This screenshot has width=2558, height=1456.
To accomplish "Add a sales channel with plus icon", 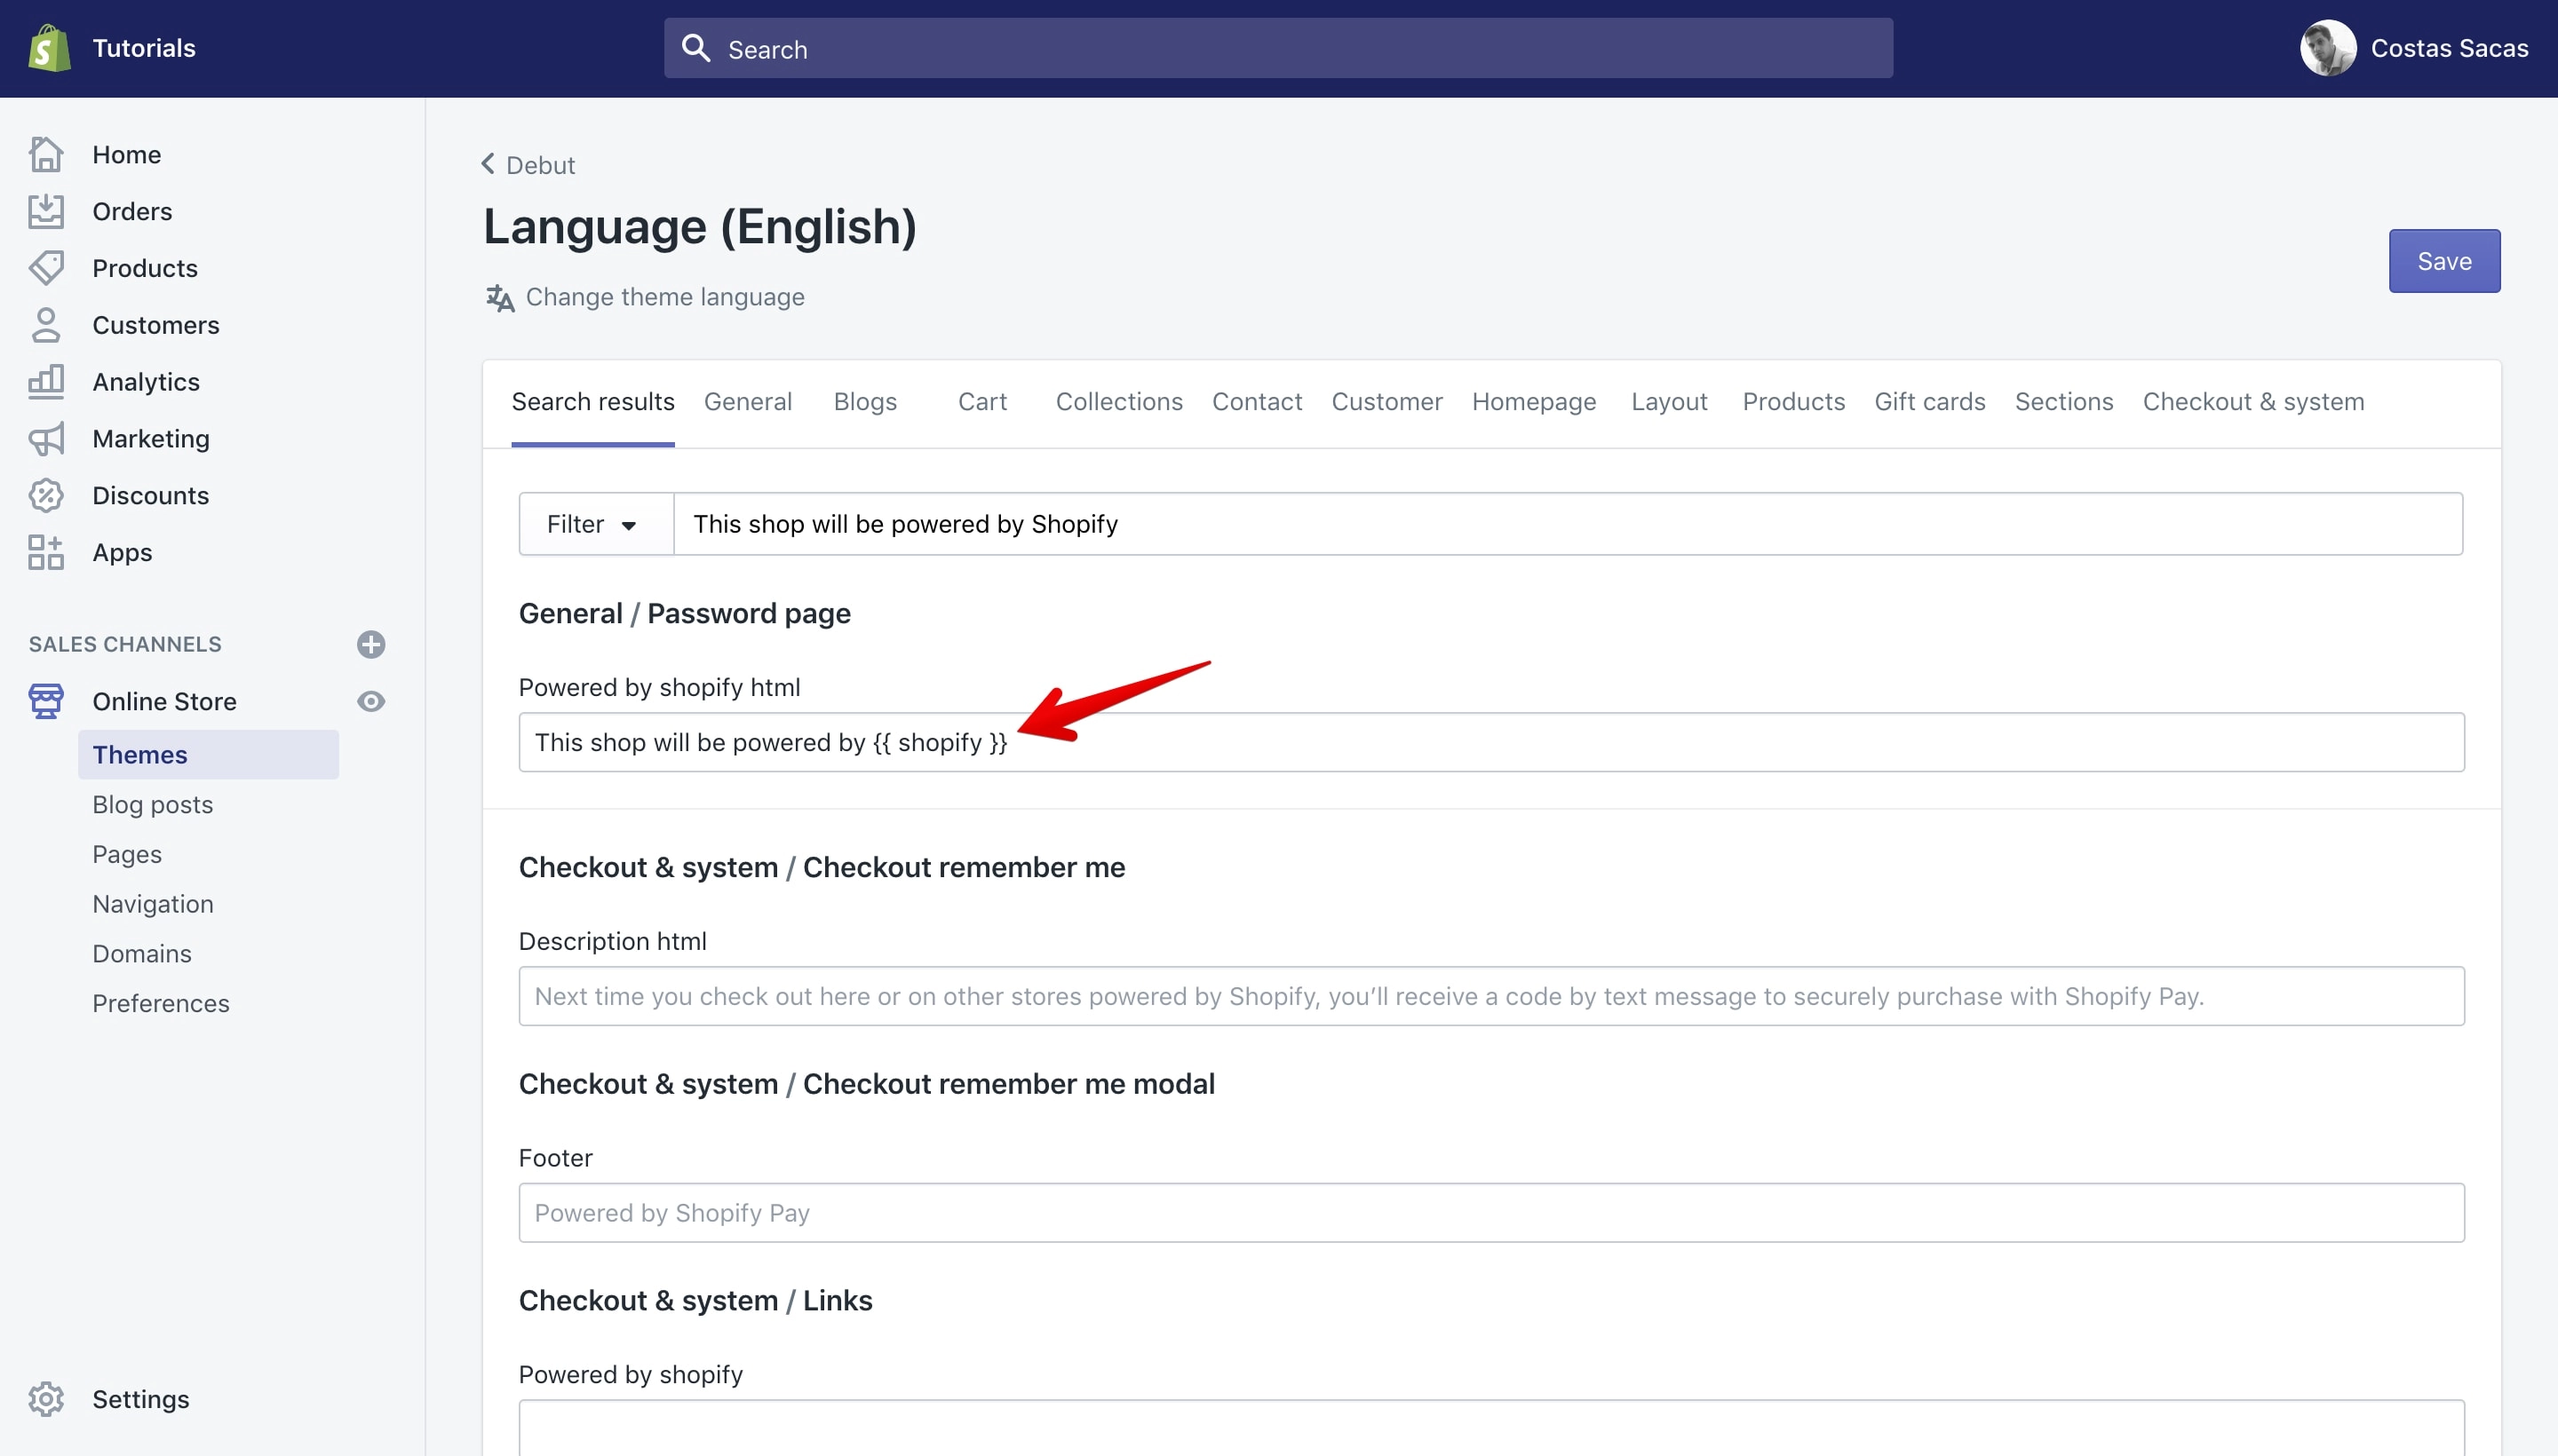I will click(371, 644).
